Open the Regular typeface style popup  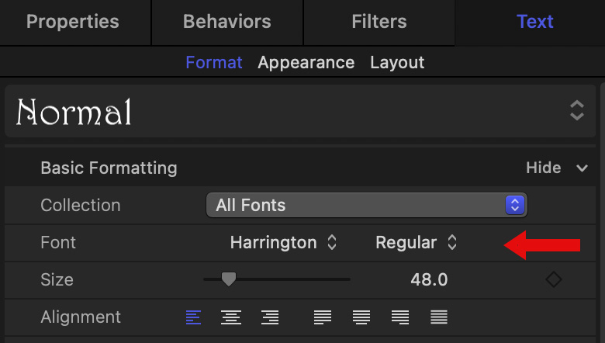[x=416, y=243]
